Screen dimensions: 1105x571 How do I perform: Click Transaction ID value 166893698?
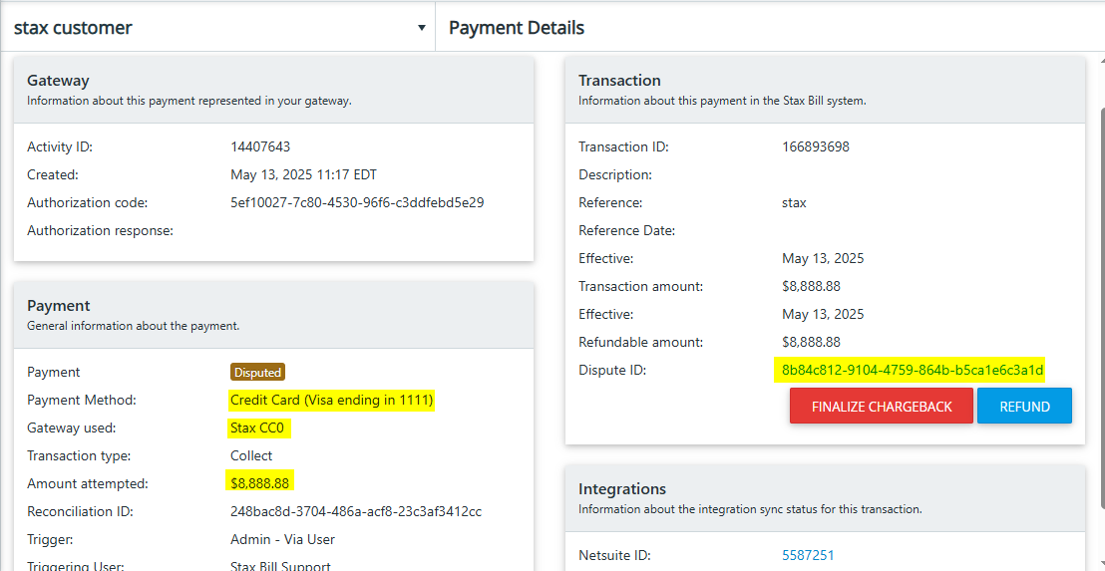(x=816, y=147)
